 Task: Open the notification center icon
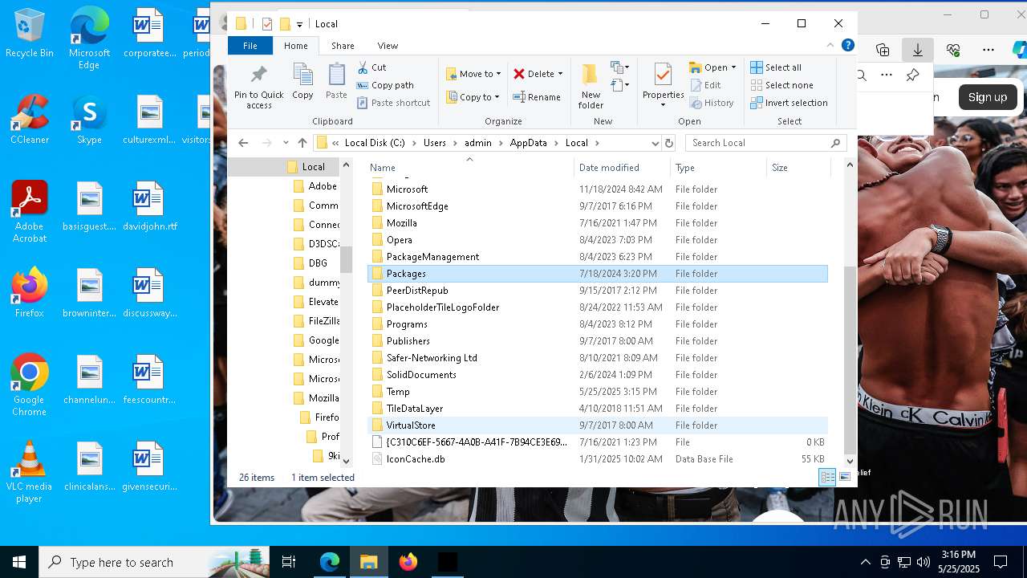tap(1001, 562)
